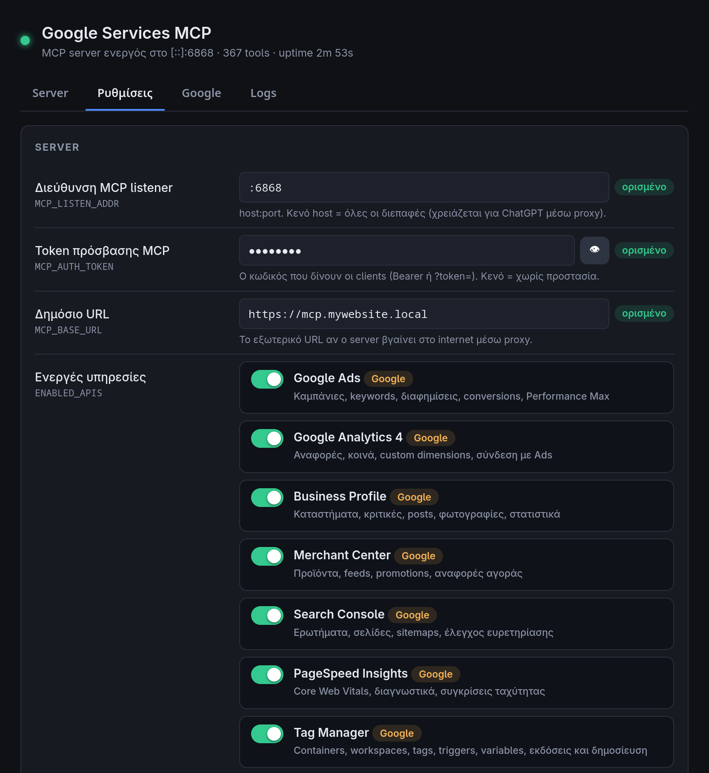The width and height of the screenshot is (709, 773).
Task: Click the host:port hint under listener field
Action: click(x=423, y=213)
